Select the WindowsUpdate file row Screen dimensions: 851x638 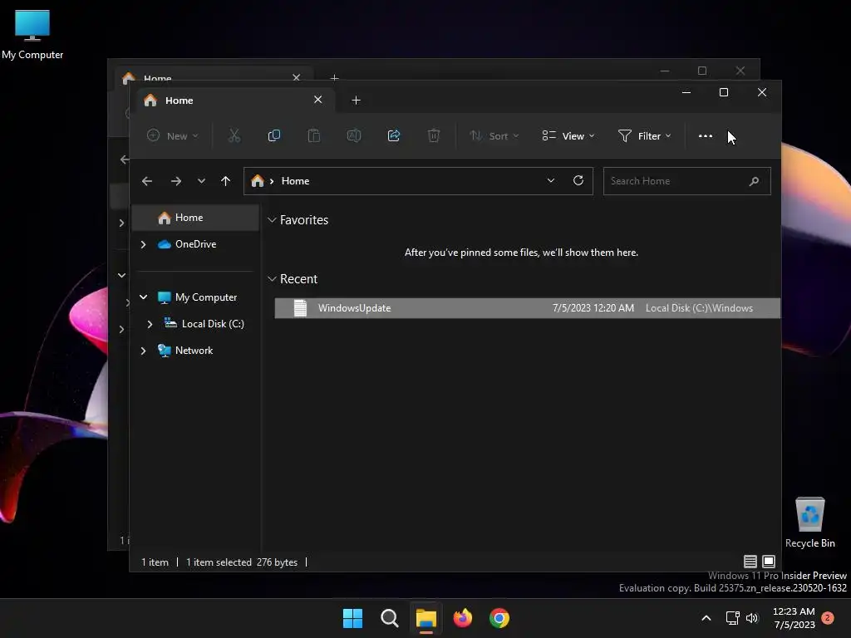pos(527,308)
